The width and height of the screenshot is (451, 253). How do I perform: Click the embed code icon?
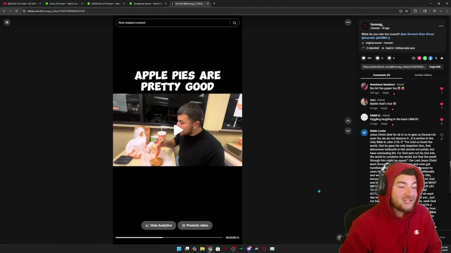click(x=414, y=58)
